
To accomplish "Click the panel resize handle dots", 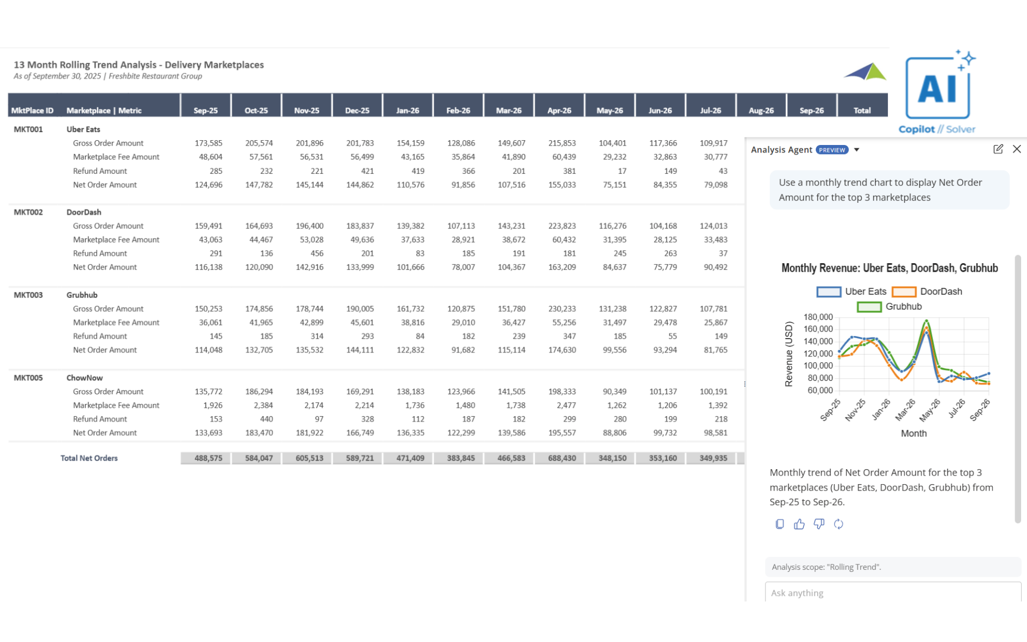I will (745, 384).
